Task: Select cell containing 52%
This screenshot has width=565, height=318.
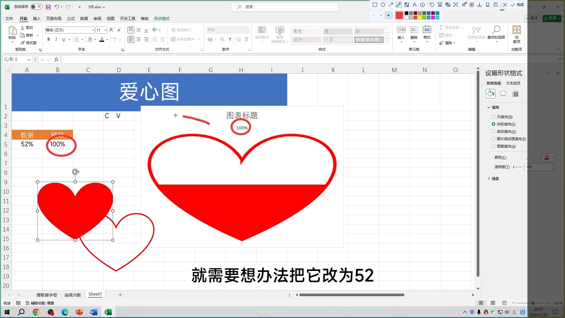Action: 27,144
